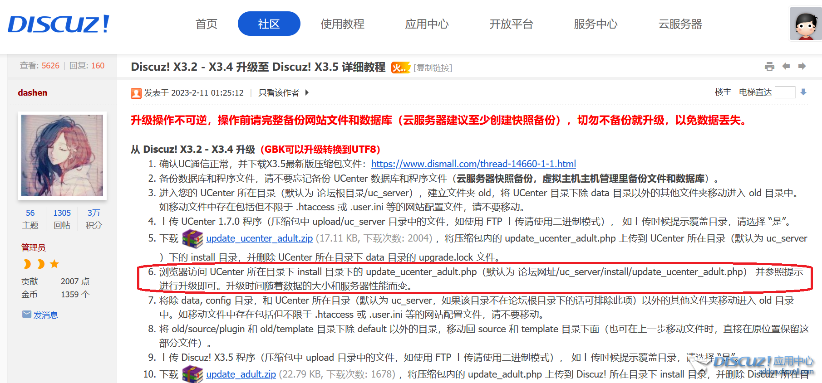Go to 应用中心 in the navigation
The height and width of the screenshot is (383, 822).
point(427,24)
